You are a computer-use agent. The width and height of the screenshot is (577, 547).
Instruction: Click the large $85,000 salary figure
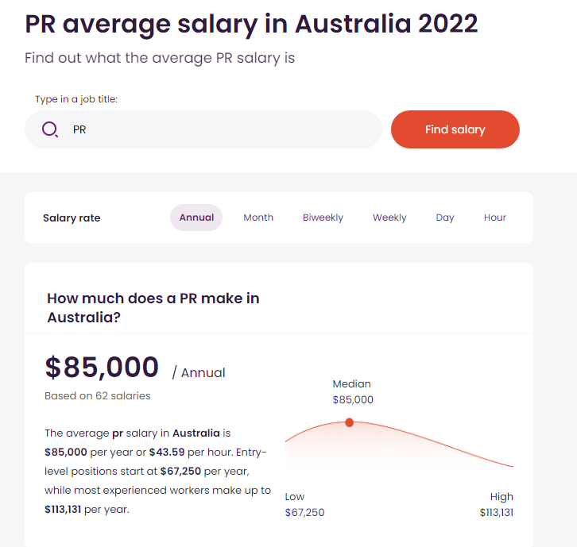tap(102, 368)
